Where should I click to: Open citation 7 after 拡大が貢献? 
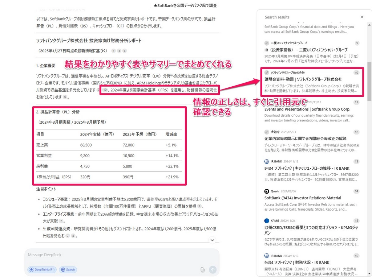61,221
